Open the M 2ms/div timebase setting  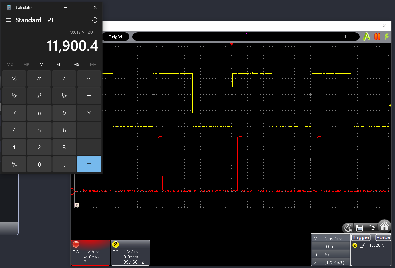[330, 239]
